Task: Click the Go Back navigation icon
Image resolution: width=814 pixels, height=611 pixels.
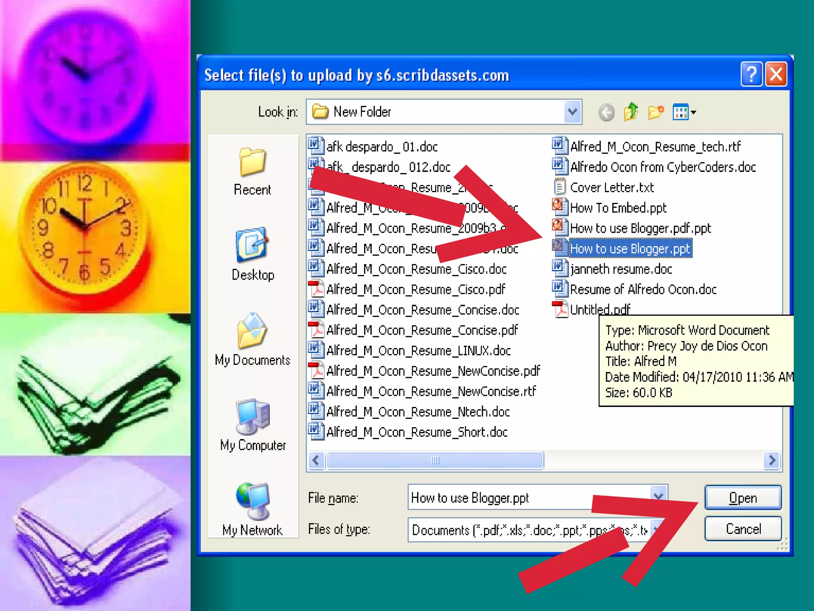Action: click(x=606, y=113)
